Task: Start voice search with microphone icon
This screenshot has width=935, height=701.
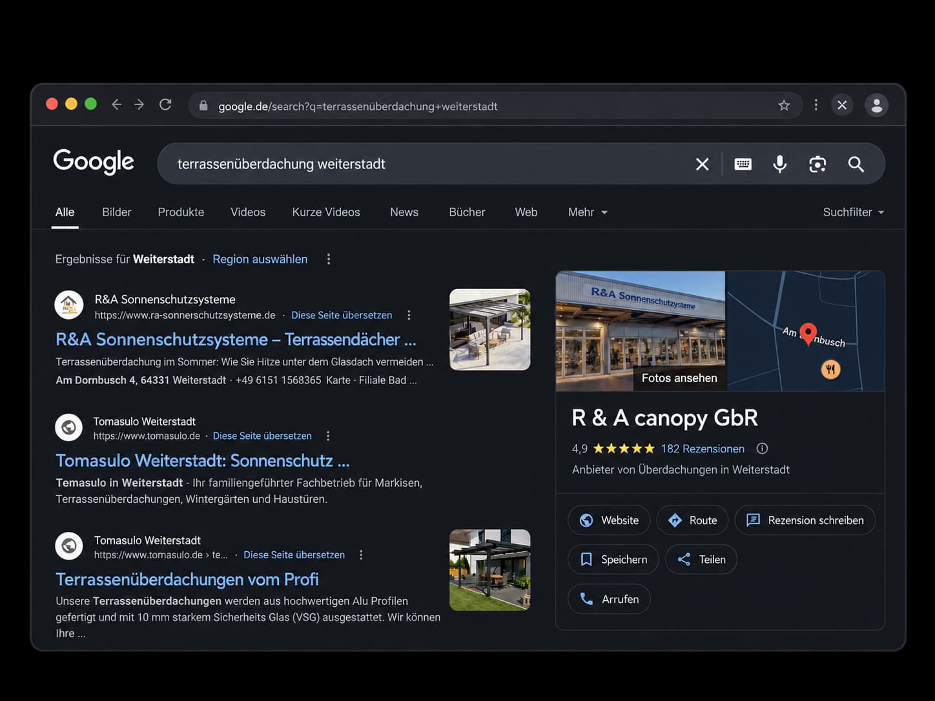Action: pyautogui.click(x=780, y=164)
